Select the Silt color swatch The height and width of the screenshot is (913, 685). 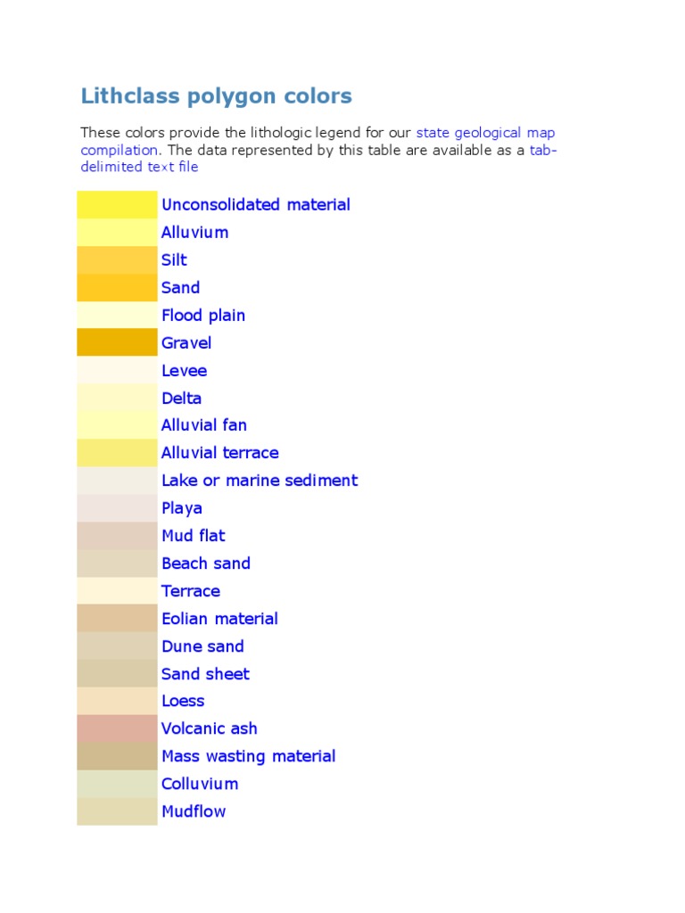pos(117,259)
